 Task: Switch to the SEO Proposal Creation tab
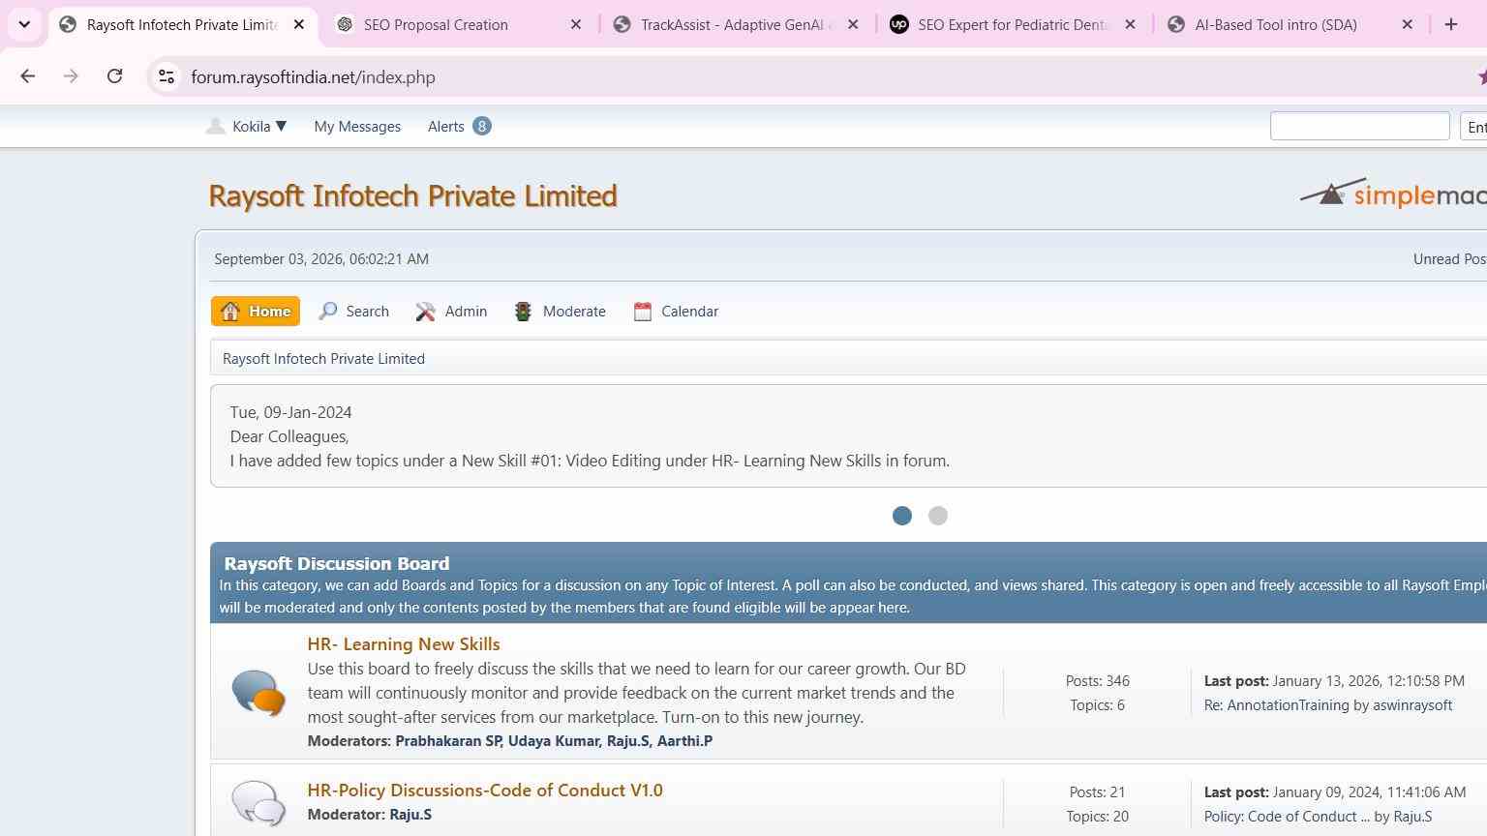[x=460, y=25]
